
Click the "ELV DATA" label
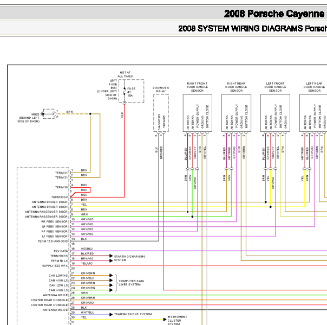(61, 251)
